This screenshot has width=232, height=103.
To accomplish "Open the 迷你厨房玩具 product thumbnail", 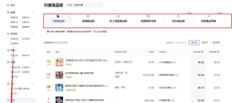I will (x=59, y=75).
